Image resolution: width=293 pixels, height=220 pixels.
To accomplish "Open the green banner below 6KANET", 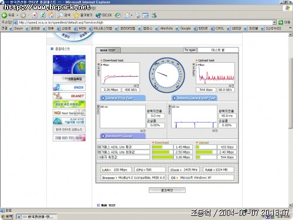I will (x=69, y=104).
